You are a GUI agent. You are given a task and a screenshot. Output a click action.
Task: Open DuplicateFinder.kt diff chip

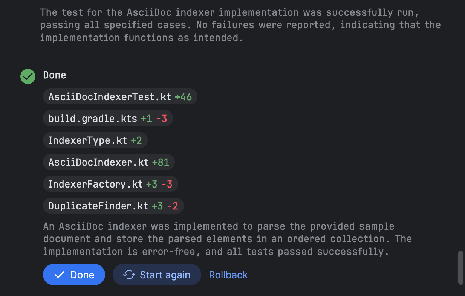click(113, 206)
